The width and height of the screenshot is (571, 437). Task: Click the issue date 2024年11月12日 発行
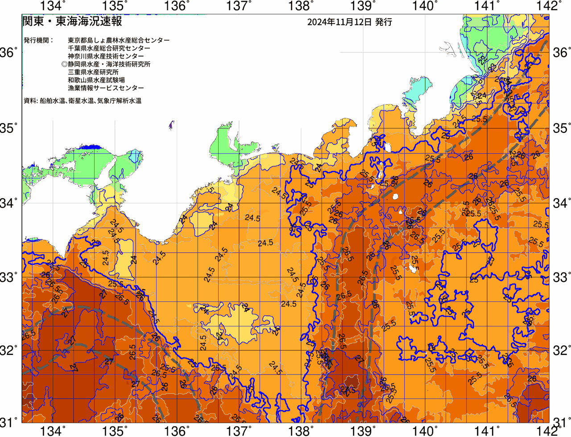(350, 22)
